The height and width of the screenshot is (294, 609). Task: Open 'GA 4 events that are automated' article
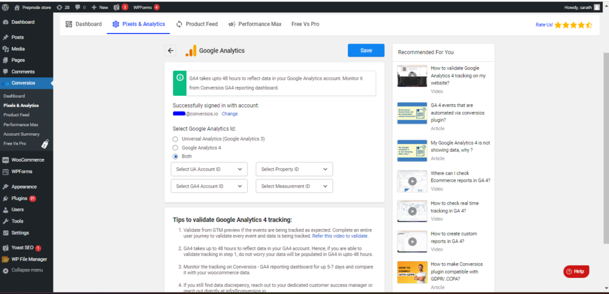coord(412,113)
